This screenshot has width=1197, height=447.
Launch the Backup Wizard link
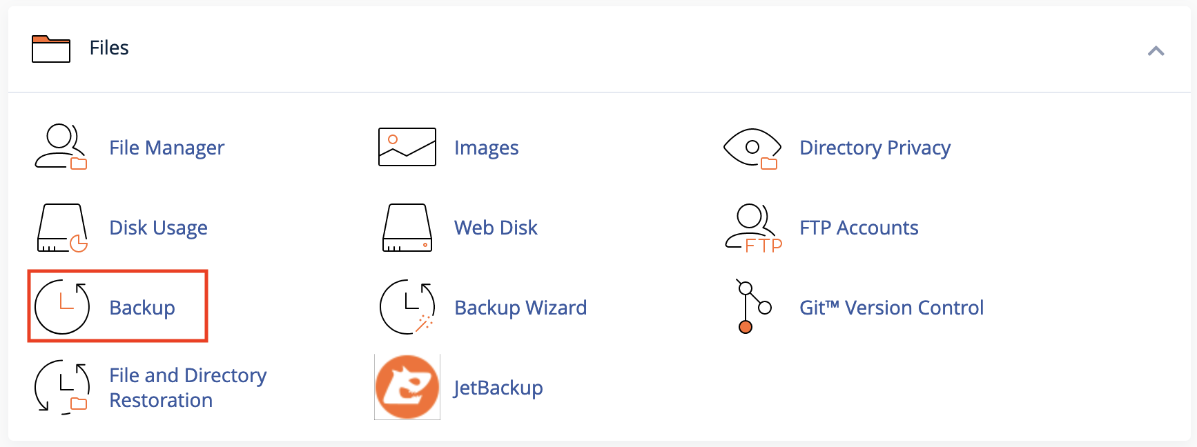520,308
